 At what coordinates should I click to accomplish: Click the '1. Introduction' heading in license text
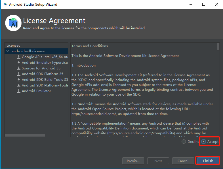[x=83, y=65]
